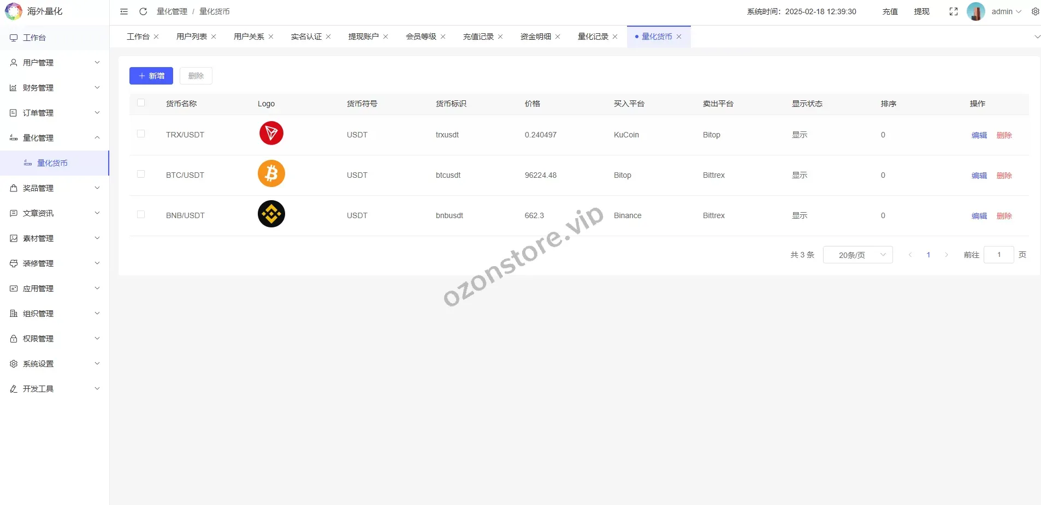Switch to the 资金明细 tab
This screenshot has width=1041, height=505.
pos(535,37)
